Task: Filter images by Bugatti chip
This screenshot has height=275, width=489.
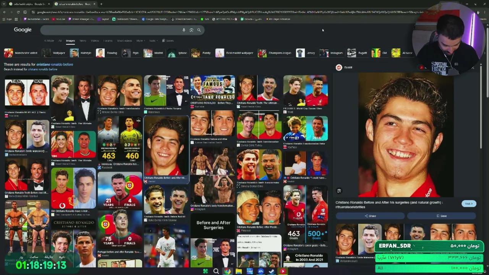Action: point(358,53)
